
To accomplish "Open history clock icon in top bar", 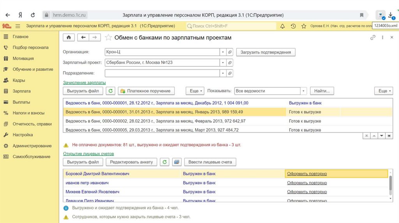I will pos(293,26).
